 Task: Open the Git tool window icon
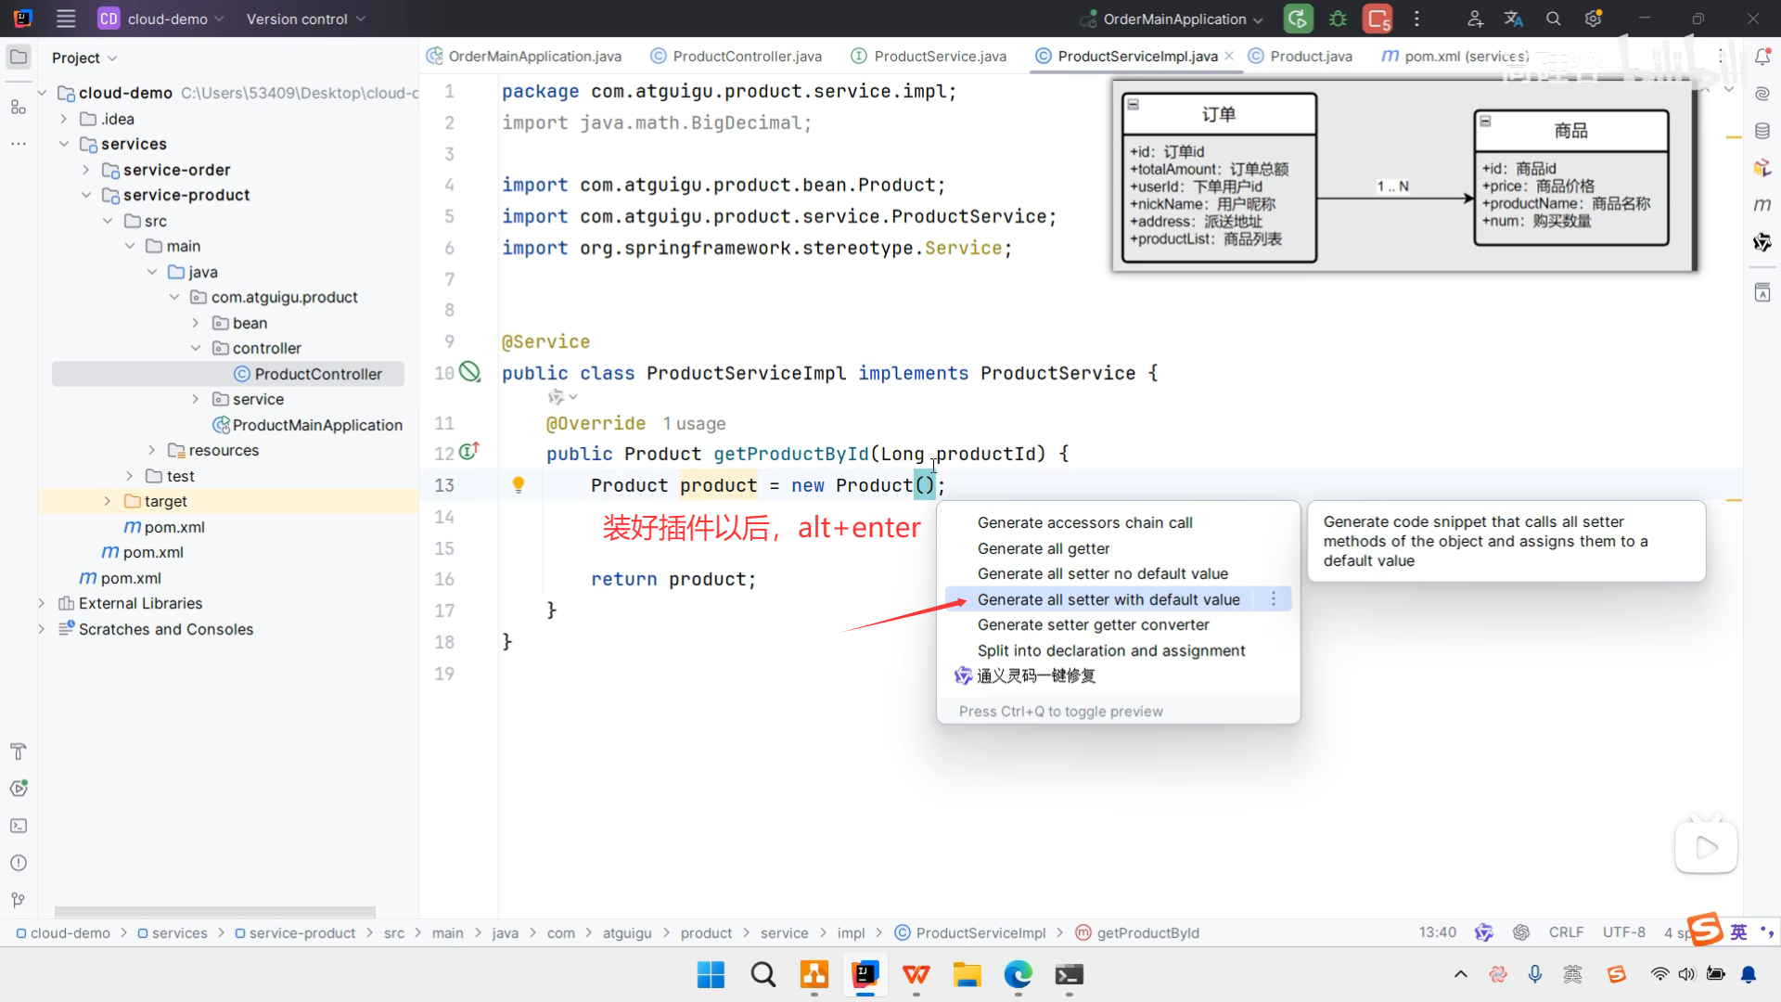[19, 900]
